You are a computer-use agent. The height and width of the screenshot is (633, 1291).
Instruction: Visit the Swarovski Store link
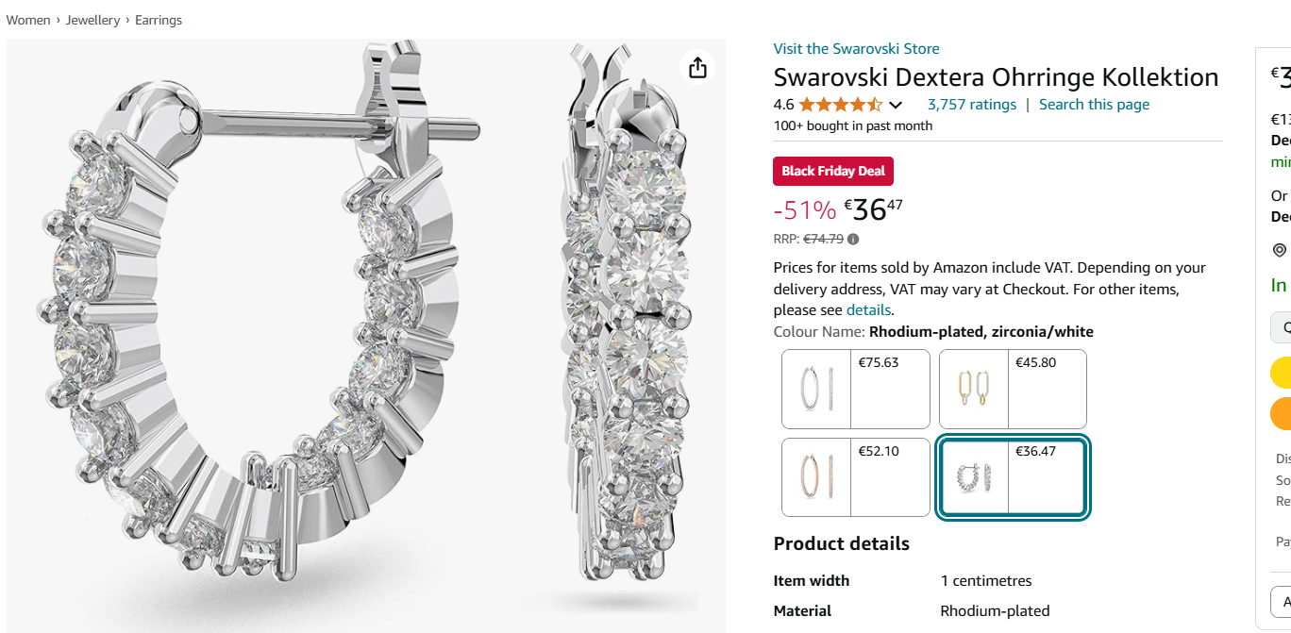(x=856, y=49)
